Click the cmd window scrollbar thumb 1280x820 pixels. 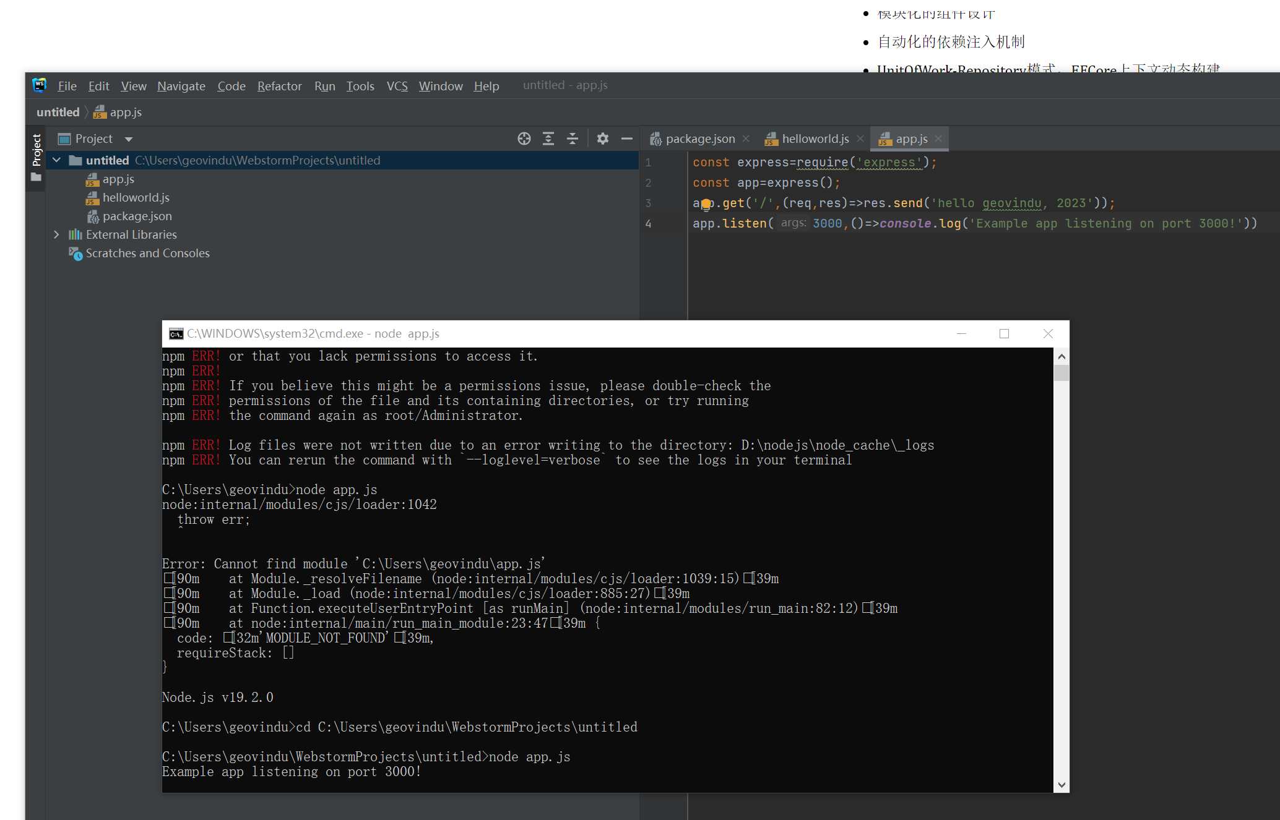pos(1062,373)
